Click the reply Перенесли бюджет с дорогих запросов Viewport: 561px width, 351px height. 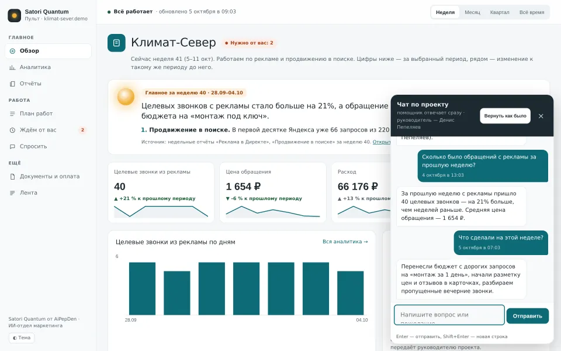461,279
